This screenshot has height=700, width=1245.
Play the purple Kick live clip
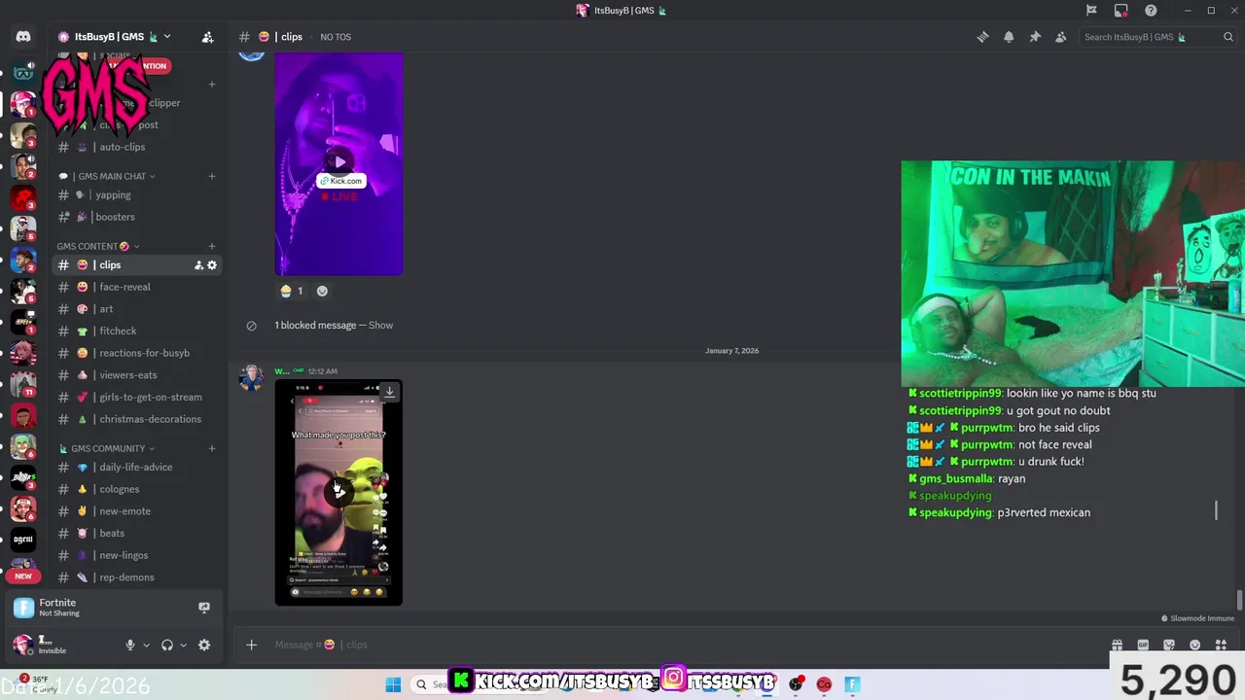pos(338,162)
